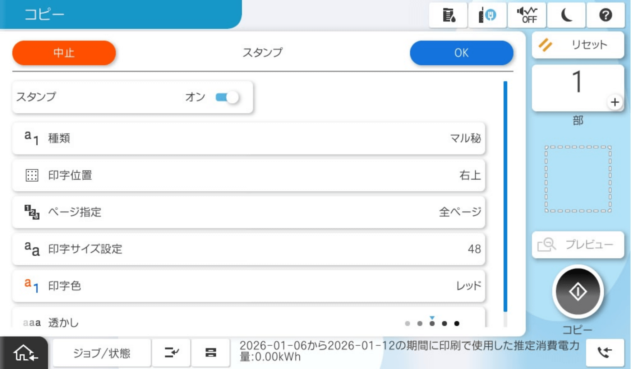The height and width of the screenshot is (369, 631).
Task: Select the 印字色 print color option
Action: (x=249, y=286)
